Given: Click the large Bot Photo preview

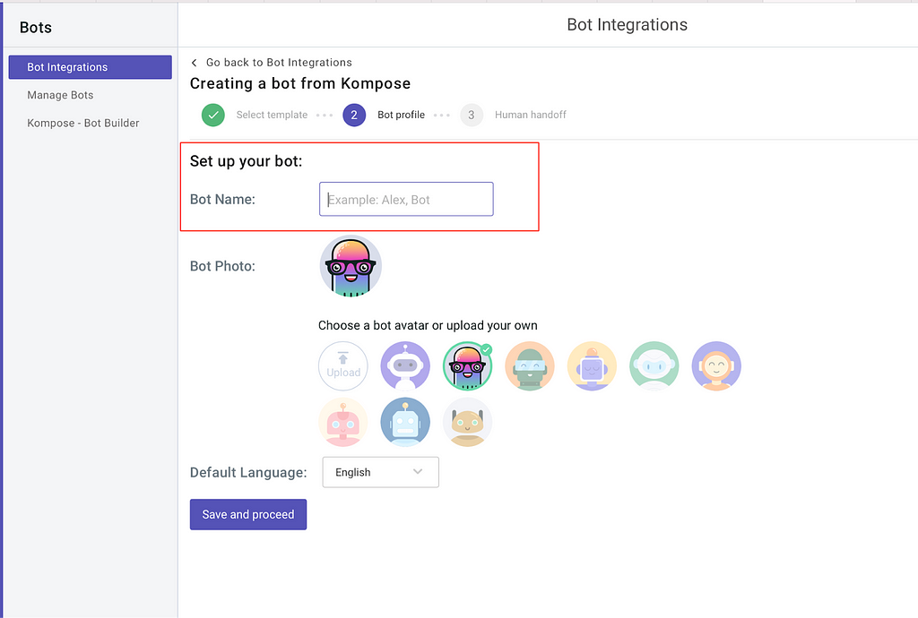Looking at the screenshot, I should click(x=351, y=266).
